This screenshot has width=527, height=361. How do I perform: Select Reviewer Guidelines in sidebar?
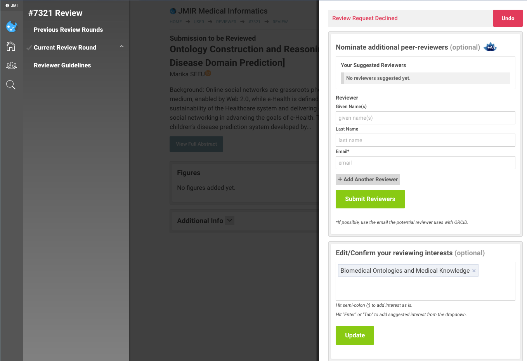click(x=62, y=65)
